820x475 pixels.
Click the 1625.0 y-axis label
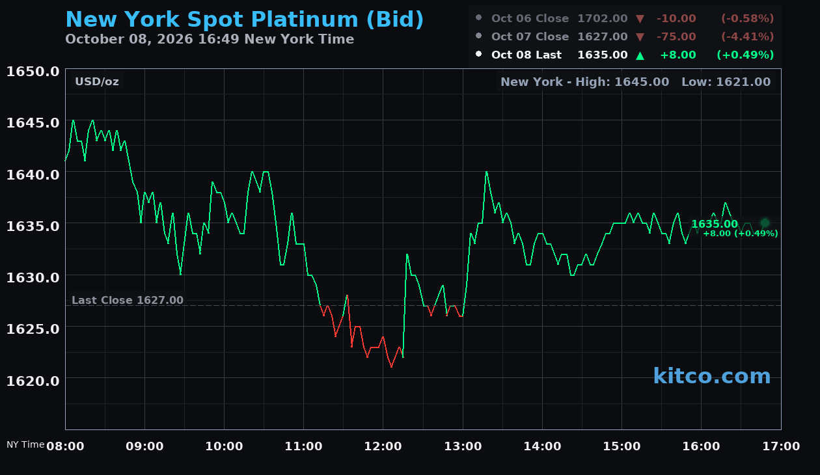(33, 329)
